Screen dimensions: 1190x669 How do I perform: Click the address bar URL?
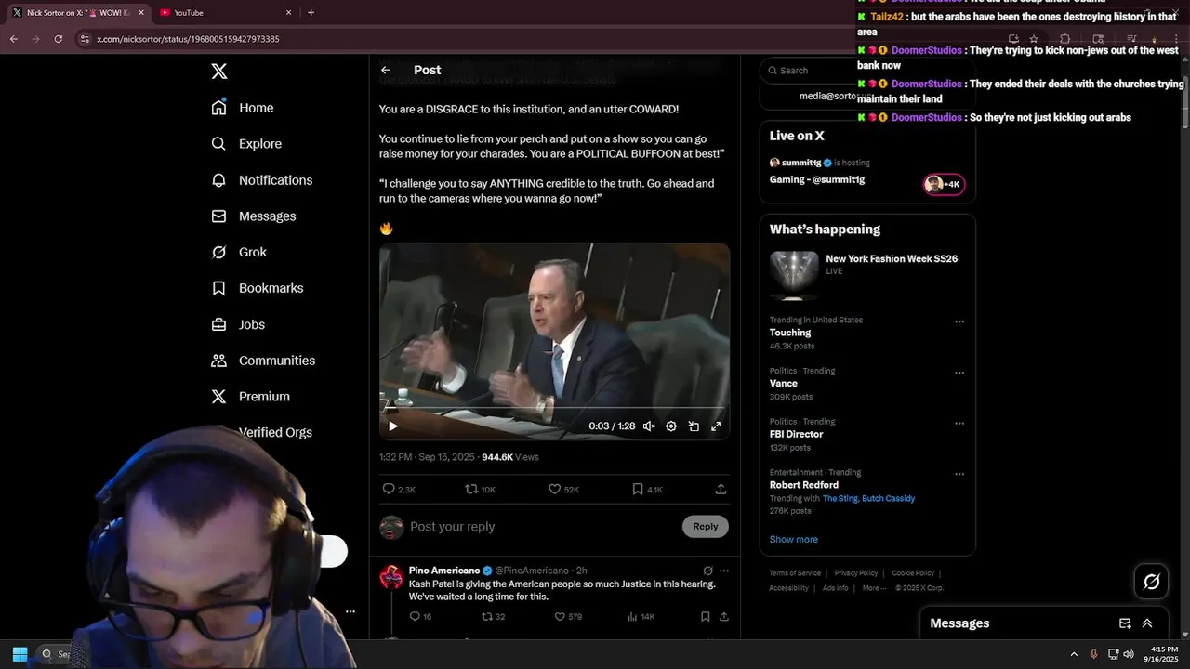pyautogui.click(x=188, y=39)
